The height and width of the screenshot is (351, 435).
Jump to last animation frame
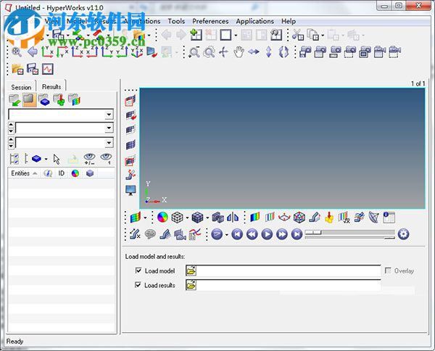tap(297, 234)
